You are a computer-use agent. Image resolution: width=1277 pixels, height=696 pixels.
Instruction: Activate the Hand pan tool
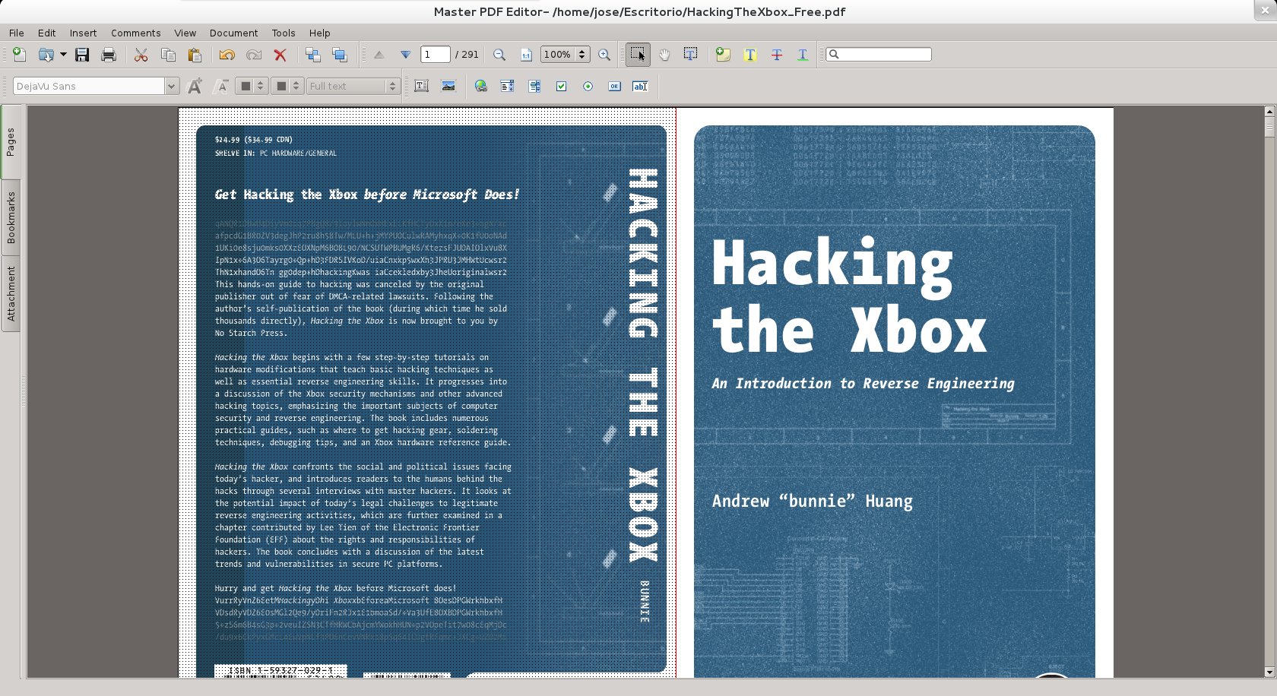664,55
